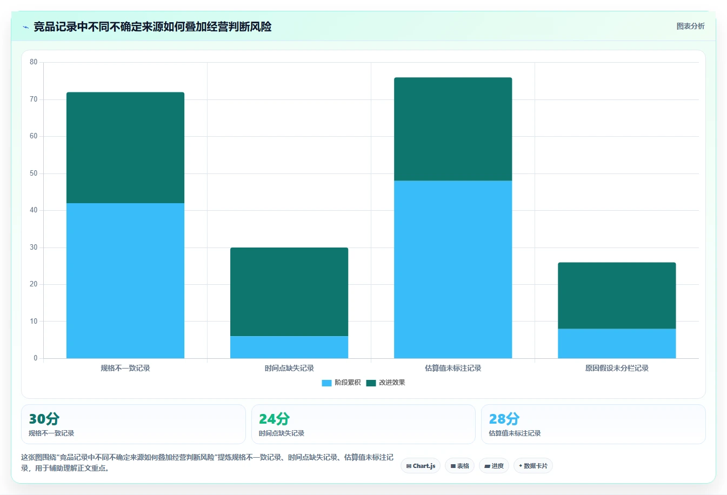Open the 28分 估算值未标注记录 stat card
727x495 pixels.
(x=593, y=424)
